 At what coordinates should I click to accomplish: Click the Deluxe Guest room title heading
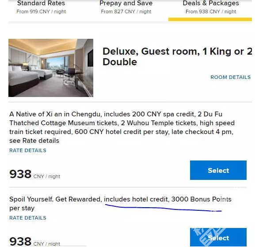point(177,56)
